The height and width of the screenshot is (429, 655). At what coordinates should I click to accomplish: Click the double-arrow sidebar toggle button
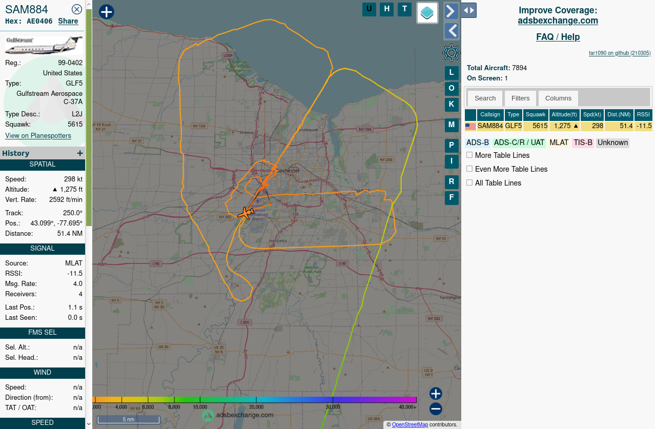(x=468, y=10)
